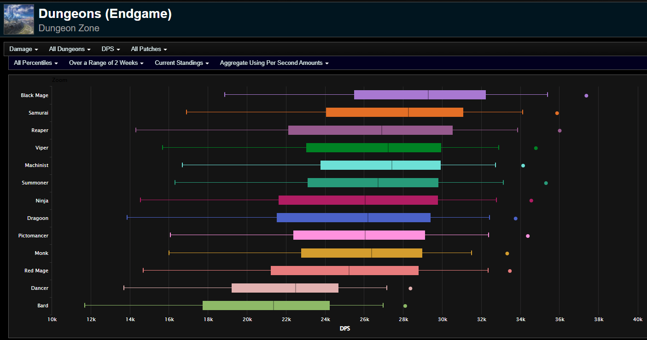Image resolution: width=647 pixels, height=340 pixels.
Task: Select the Ninja row label
Action: 42,201
